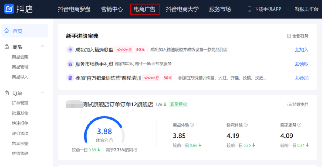The height and width of the screenshot is (167, 322).
Task: Select 首页 in the sidebar
Action: 24,31
